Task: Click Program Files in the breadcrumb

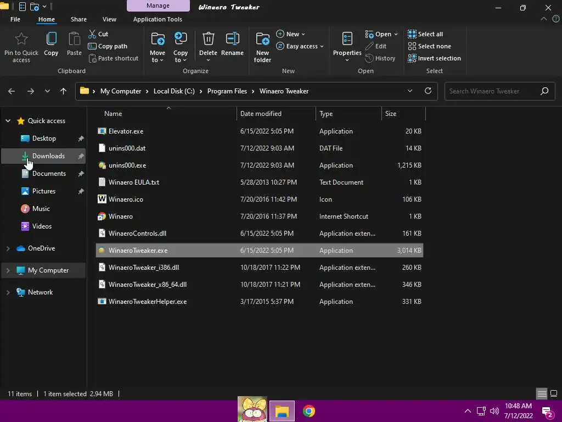Action: point(227,91)
